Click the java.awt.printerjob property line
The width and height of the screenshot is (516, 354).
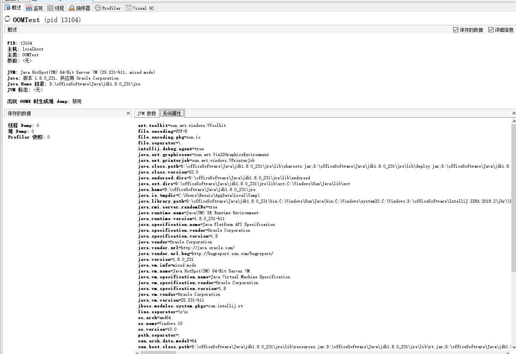point(196,160)
